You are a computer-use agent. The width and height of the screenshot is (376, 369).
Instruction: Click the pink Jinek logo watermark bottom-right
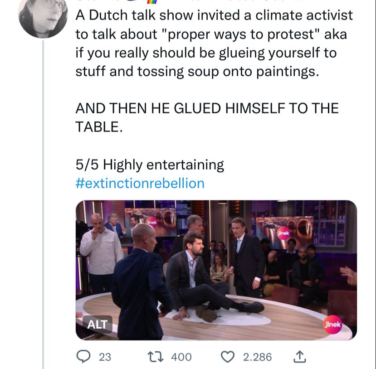click(x=332, y=325)
